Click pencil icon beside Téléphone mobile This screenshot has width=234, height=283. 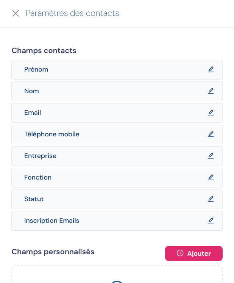click(x=211, y=134)
